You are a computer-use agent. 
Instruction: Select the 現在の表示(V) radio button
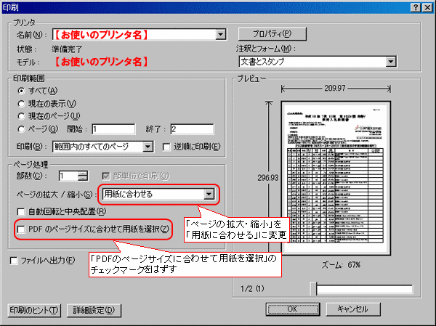(21, 104)
